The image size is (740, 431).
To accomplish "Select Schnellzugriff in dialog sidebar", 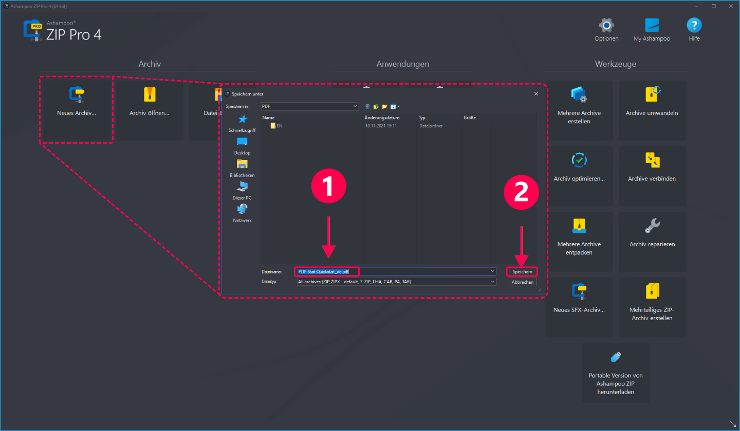I will [242, 124].
